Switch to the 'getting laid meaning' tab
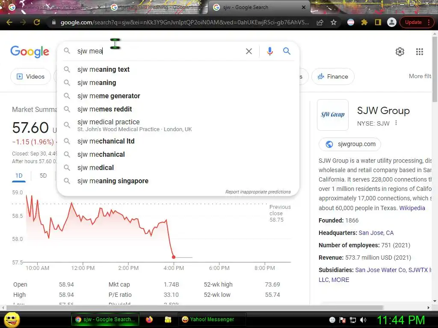The width and height of the screenshot is (438, 328). tap(157, 8)
